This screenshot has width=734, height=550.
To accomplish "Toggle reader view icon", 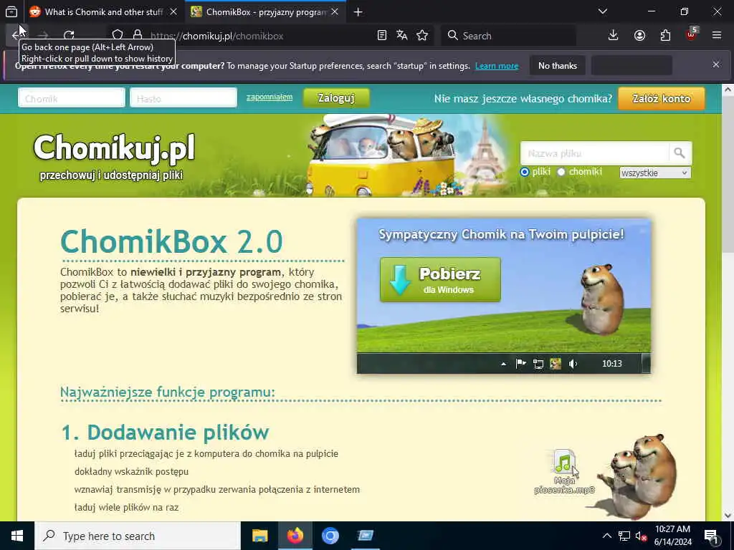I will [x=382, y=36].
